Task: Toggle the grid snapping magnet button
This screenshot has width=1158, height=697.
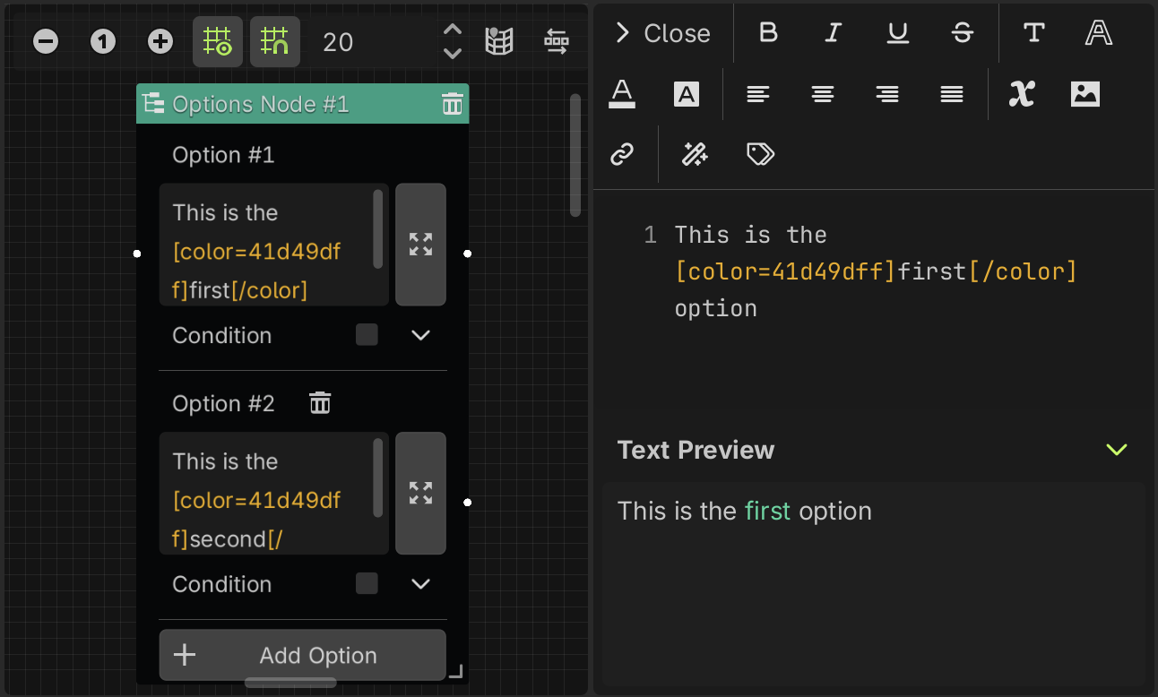Action: (x=275, y=41)
